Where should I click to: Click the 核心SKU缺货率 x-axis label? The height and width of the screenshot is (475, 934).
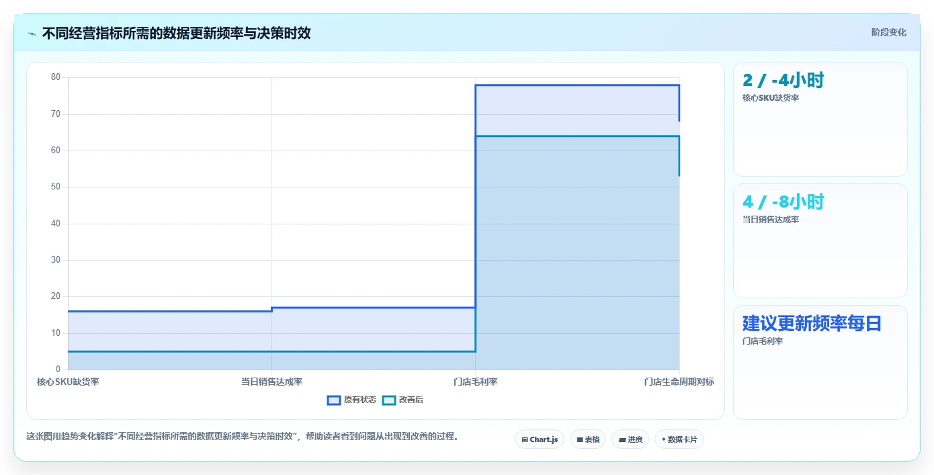click(68, 382)
